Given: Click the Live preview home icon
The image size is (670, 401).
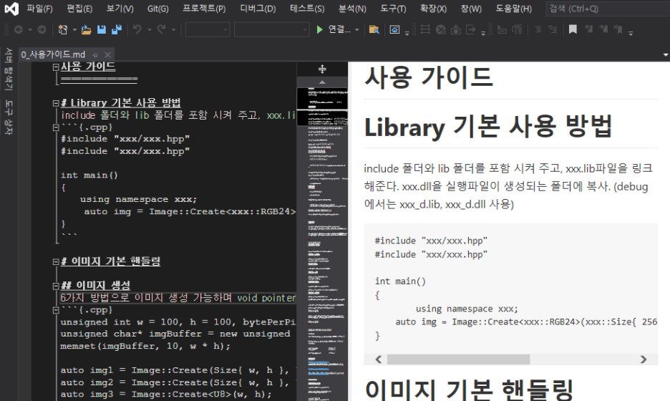Looking at the screenshot, I should click(394, 29).
